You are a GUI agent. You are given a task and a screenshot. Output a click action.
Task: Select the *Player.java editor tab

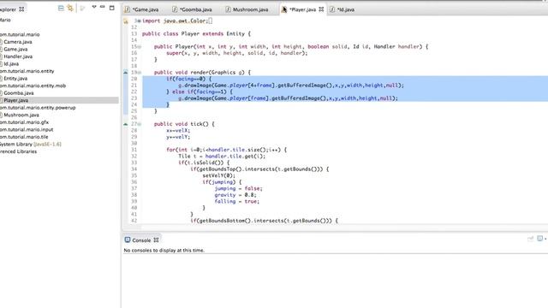302,9
